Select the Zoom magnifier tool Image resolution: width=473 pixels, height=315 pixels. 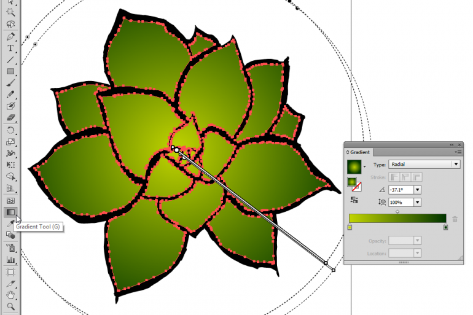click(10, 306)
